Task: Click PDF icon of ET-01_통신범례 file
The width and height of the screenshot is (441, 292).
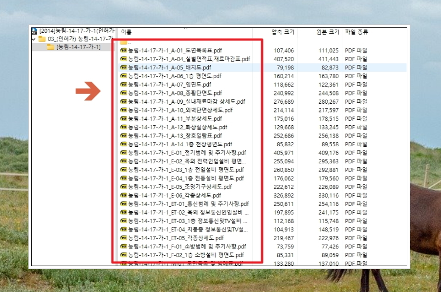Action: click(x=124, y=203)
